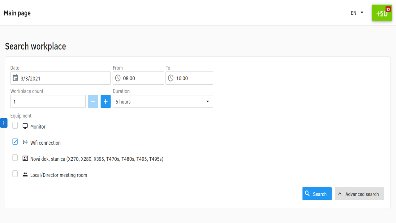This screenshot has height=223, width=396.
Task: Collapse the Advanced search options
Action: 359,194
